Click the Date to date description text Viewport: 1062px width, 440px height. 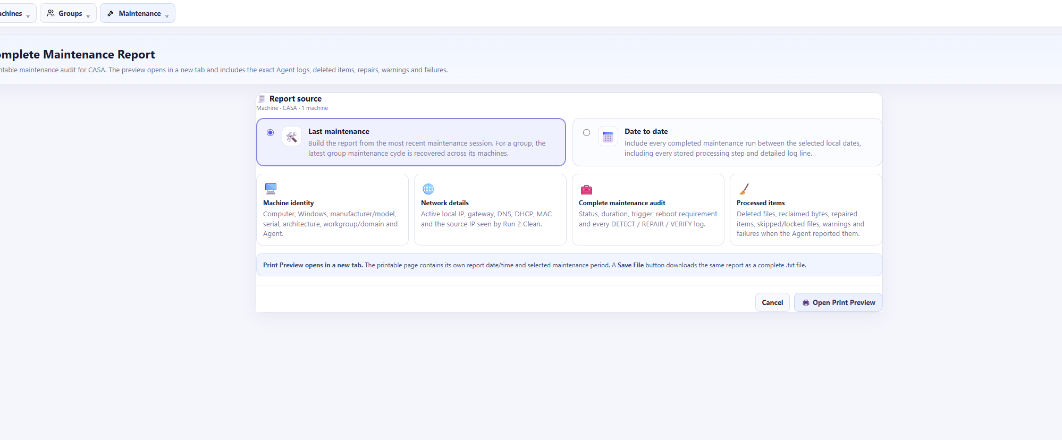743,148
